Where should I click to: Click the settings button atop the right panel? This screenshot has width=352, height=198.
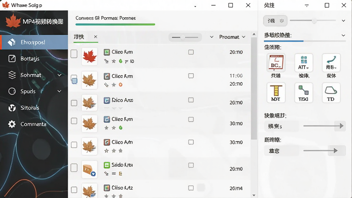click(275, 21)
